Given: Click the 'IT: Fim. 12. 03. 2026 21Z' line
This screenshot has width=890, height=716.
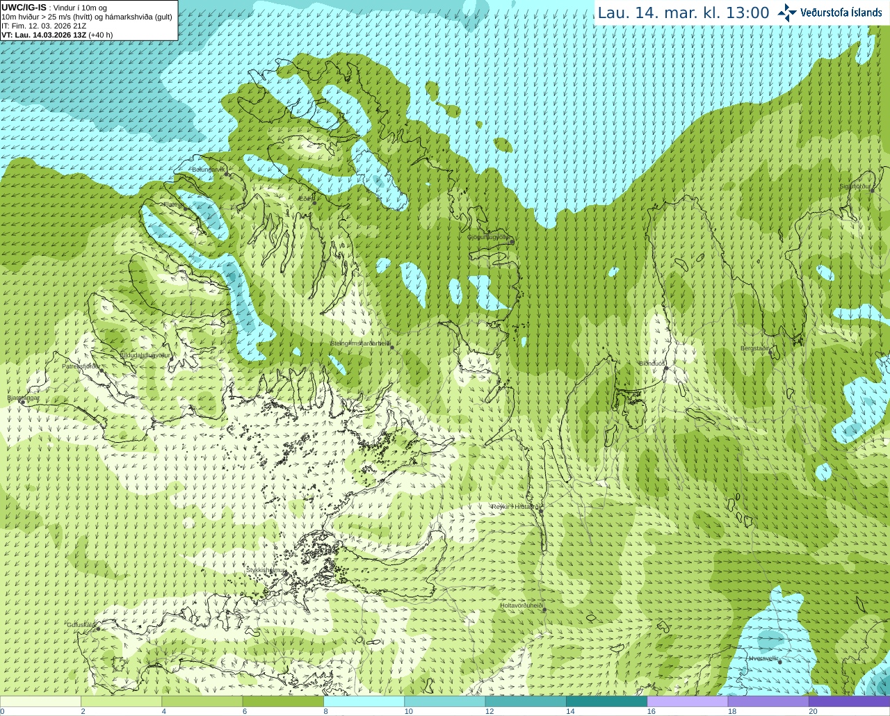Looking at the screenshot, I should pyautogui.click(x=44, y=26).
